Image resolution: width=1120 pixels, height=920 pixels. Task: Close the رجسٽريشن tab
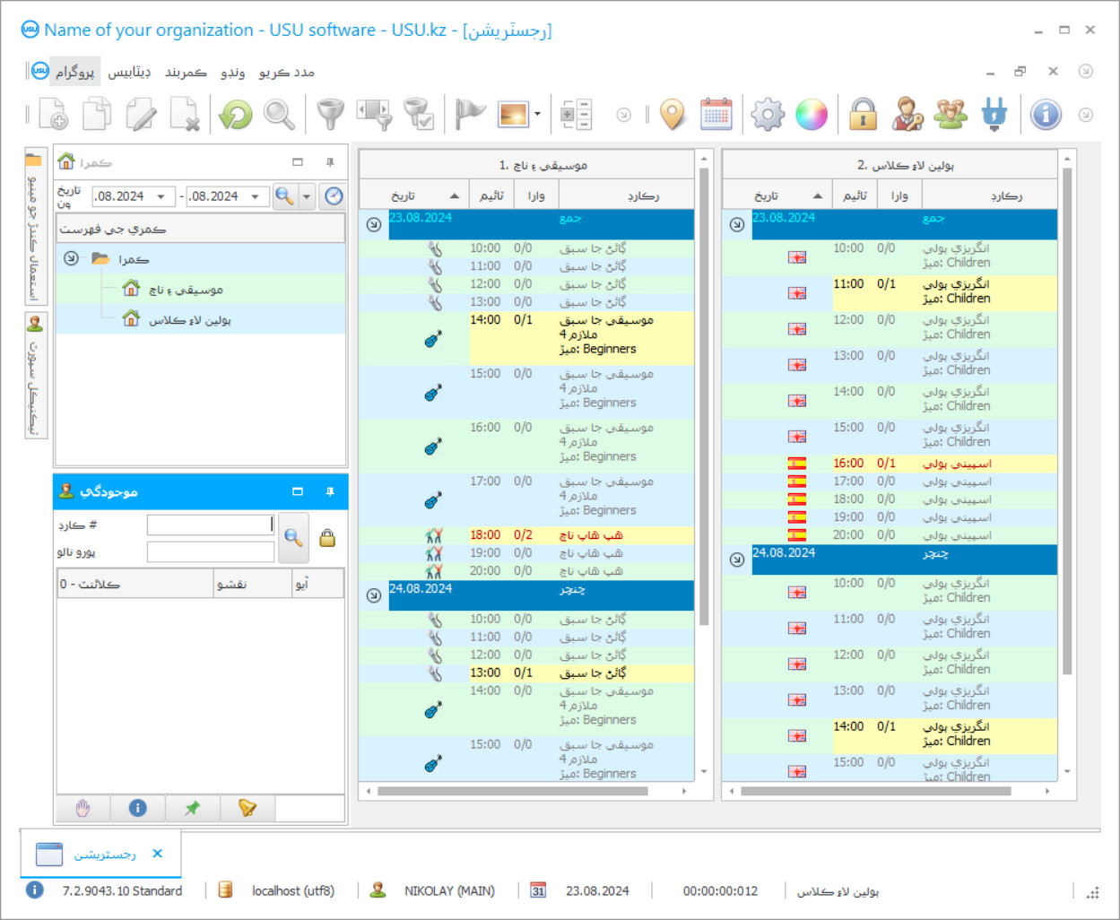point(158,854)
